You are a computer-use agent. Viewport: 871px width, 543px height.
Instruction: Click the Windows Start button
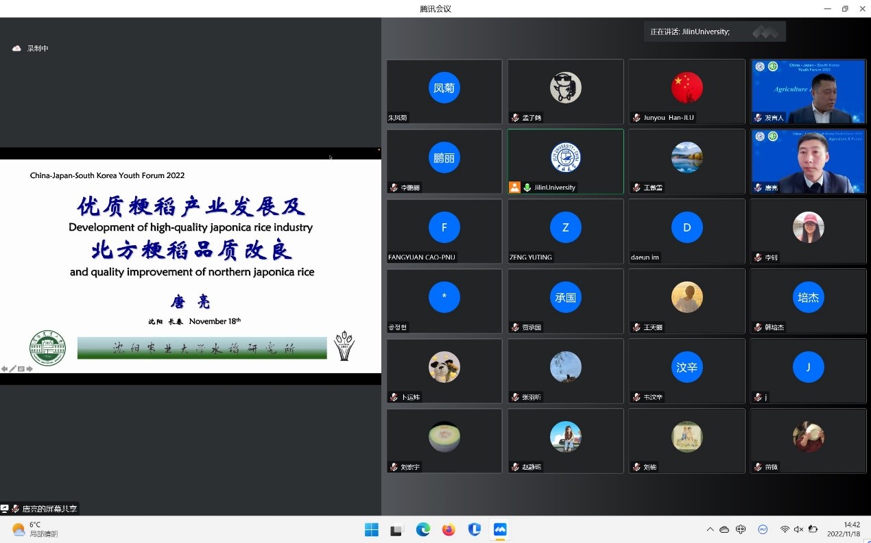[x=372, y=529]
